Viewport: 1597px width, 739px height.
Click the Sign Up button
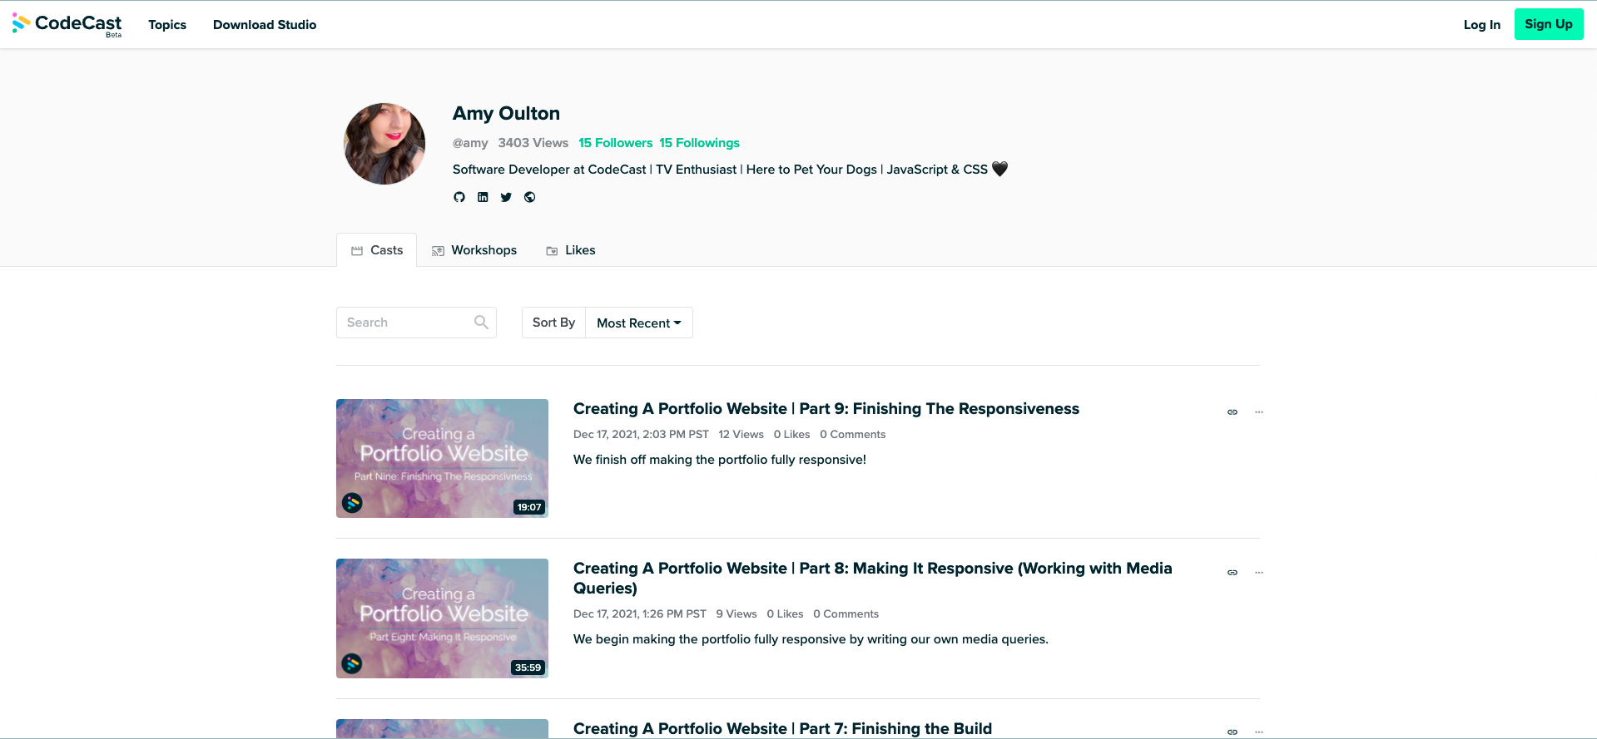point(1549,24)
